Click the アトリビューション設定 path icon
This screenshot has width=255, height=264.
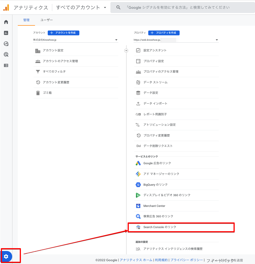point(138,125)
